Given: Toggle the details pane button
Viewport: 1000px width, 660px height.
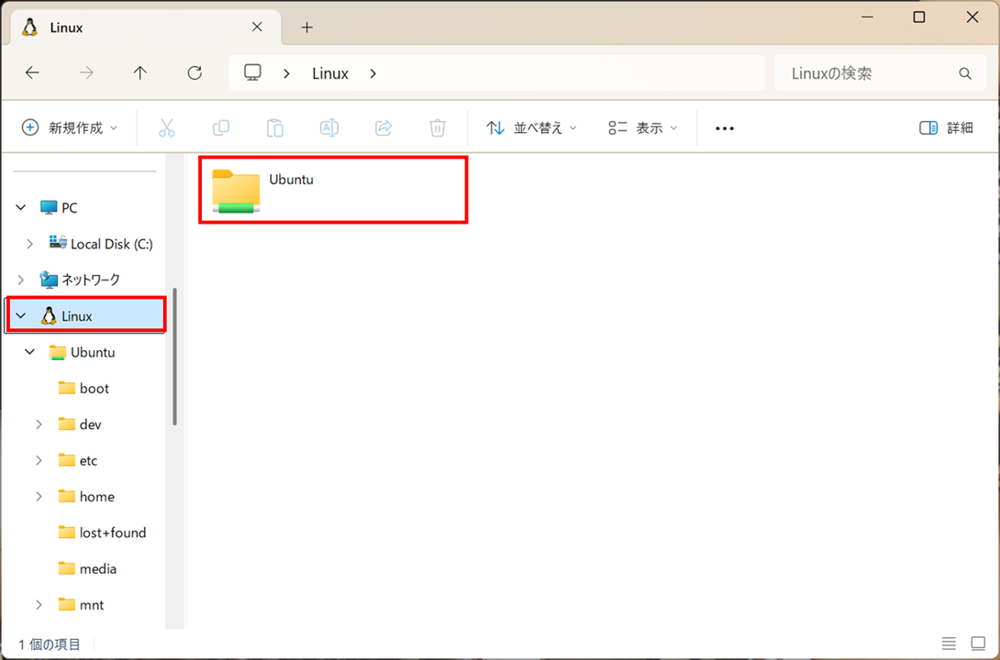Looking at the screenshot, I should [946, 128].
